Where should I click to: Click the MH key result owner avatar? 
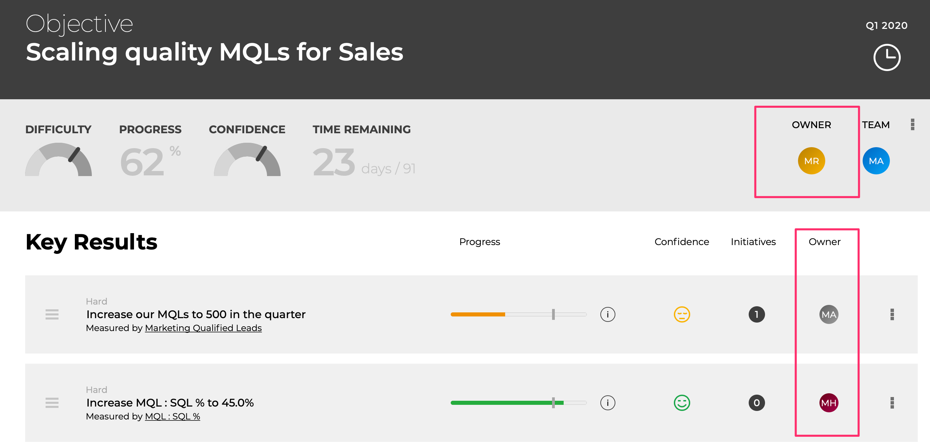[829, 403]
